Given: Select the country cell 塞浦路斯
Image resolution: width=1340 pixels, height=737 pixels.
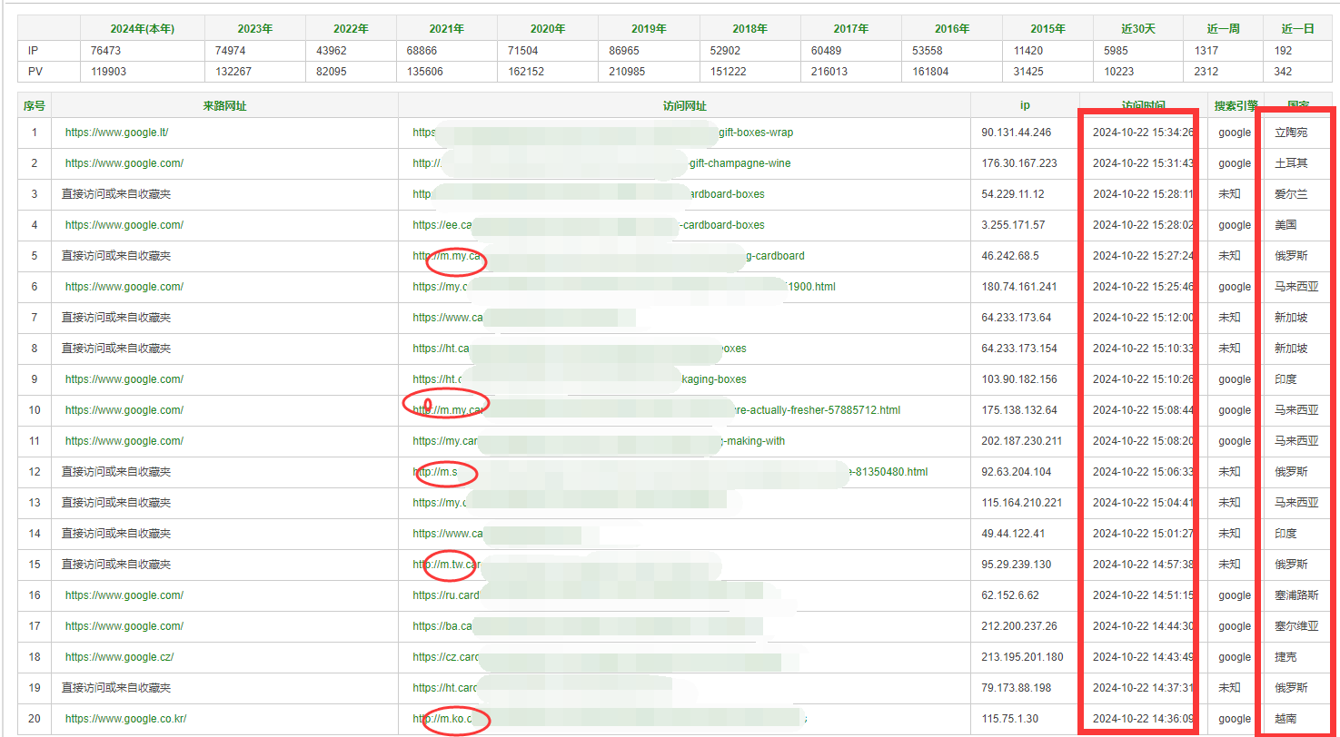Looking at the screenshot, I should click(1296, 595).
